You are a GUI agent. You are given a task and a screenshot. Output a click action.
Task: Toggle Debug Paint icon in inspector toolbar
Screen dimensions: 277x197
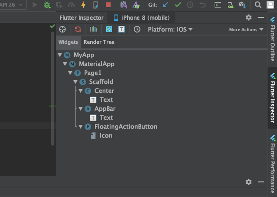point(109,29)
